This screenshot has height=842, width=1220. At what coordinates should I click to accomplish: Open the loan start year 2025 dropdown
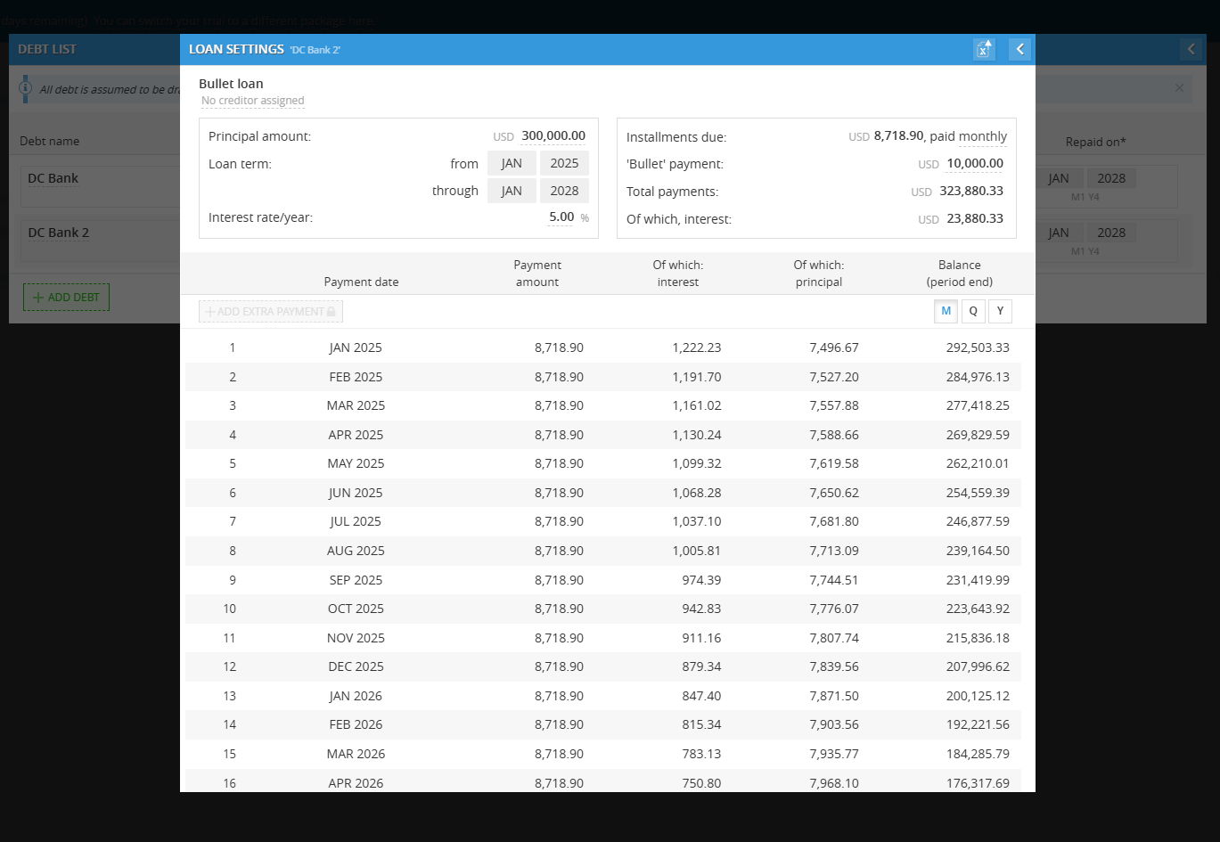pos(564,163)
